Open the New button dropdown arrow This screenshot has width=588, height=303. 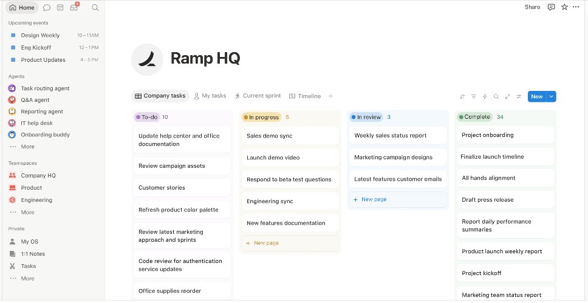point(552,96)
